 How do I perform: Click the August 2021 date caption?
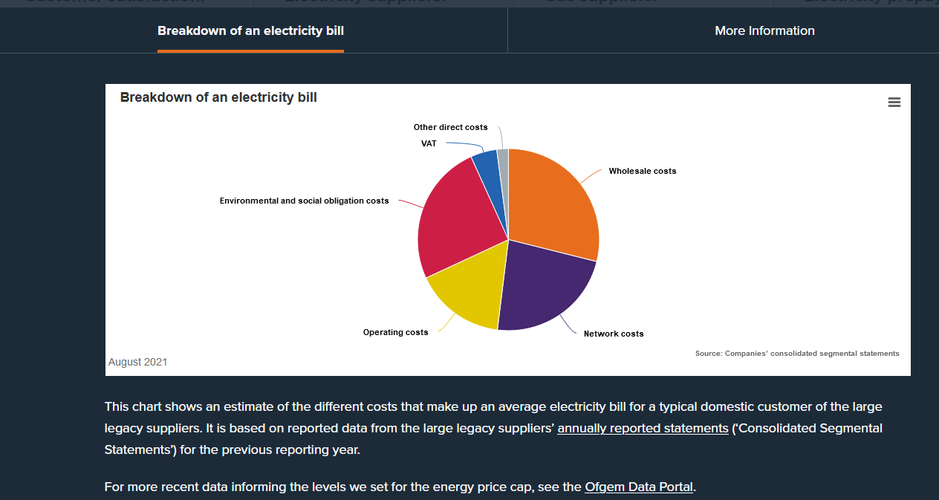137,362
